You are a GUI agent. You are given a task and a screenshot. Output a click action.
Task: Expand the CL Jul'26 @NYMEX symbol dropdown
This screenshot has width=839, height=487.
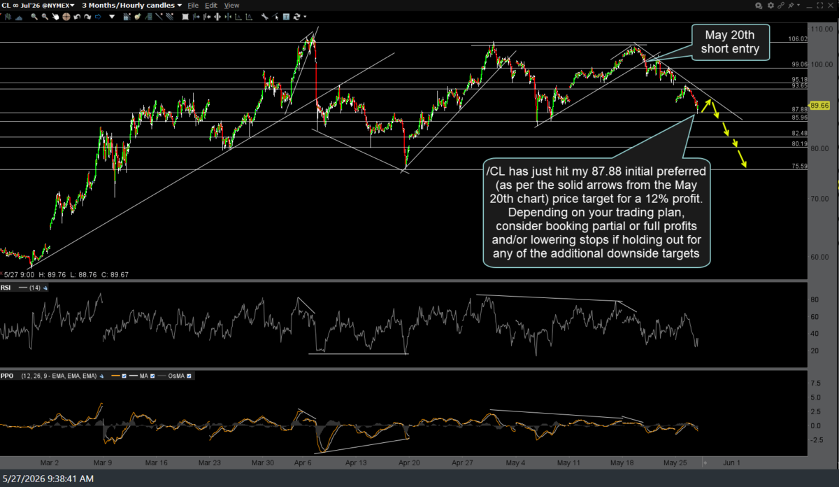coord(37,5)
